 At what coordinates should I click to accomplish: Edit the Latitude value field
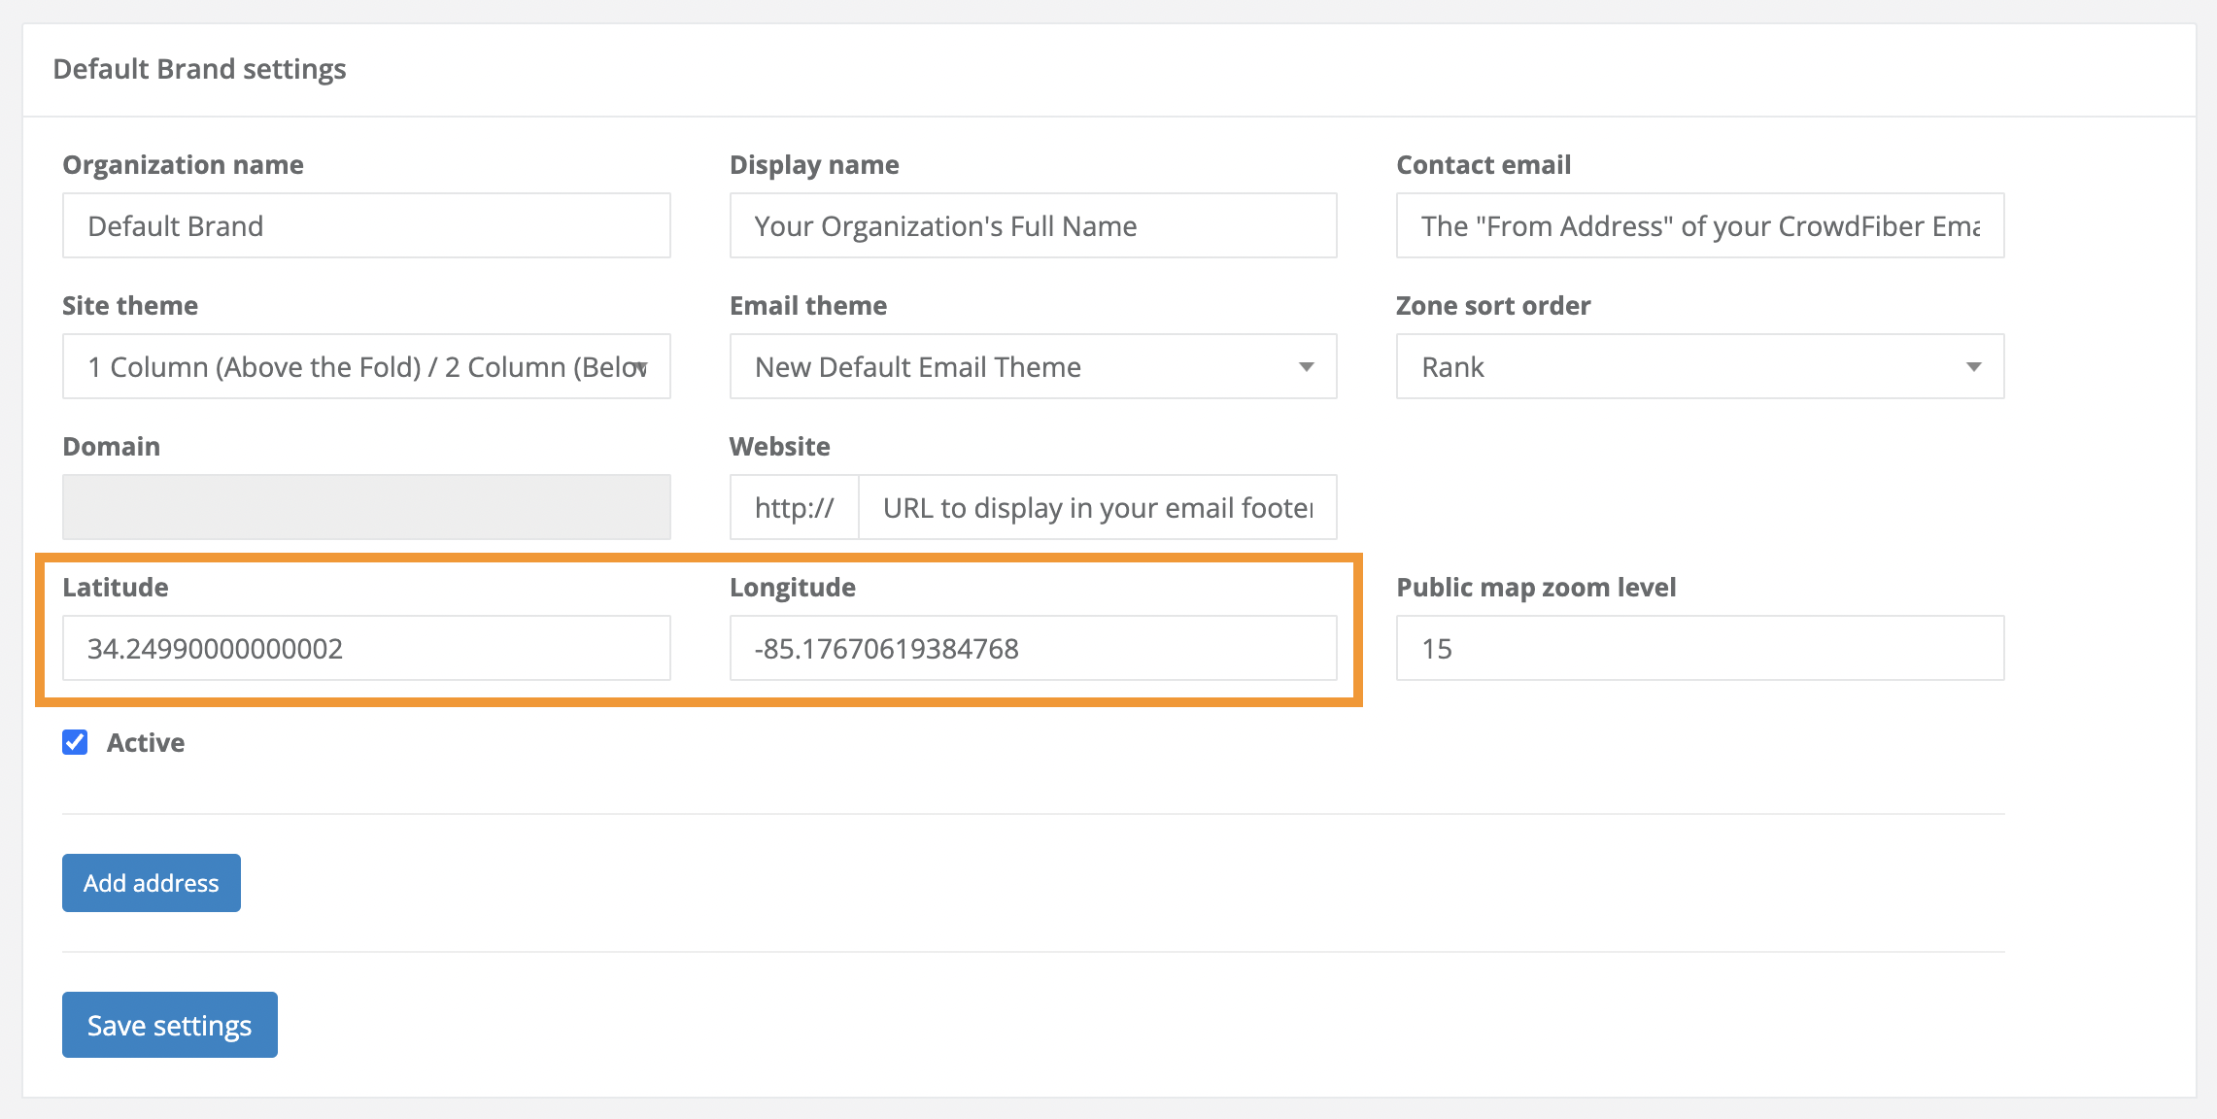(365, 648)
